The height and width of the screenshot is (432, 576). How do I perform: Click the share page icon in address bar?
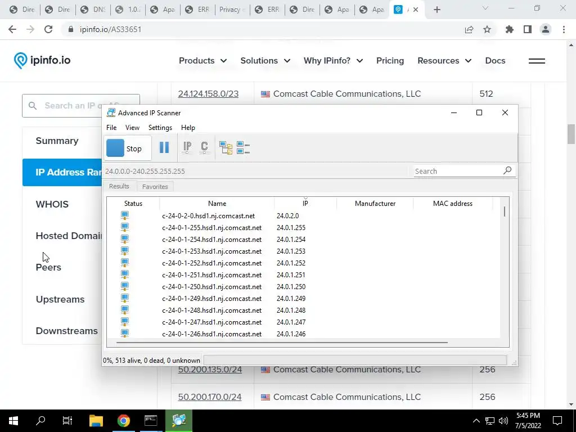(469, 29)
